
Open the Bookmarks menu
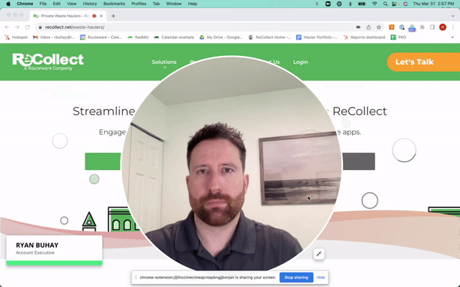114,4
